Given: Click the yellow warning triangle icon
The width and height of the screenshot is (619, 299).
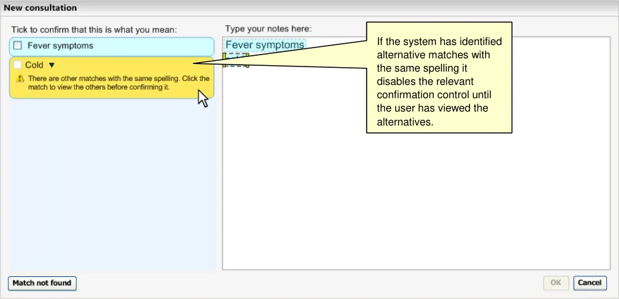Looking at the screenshot, I should coord(20,79).
